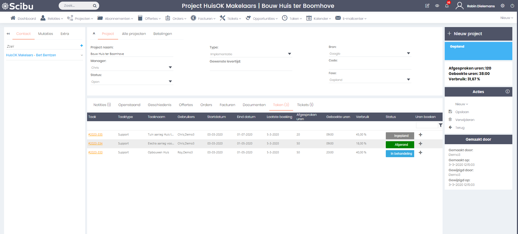Open notifications bell with badge 16
Image resolution: width=518 pixels, height=234 pixels.
(x=447, y=5)
